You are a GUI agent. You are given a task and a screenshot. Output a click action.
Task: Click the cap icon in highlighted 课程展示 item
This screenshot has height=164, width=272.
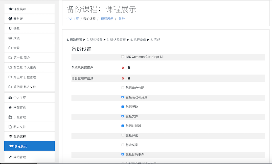pos(11,146)
